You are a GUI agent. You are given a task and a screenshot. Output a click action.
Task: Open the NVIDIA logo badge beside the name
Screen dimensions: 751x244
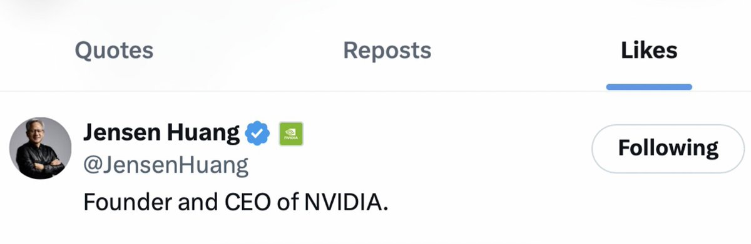coord(290,134)
